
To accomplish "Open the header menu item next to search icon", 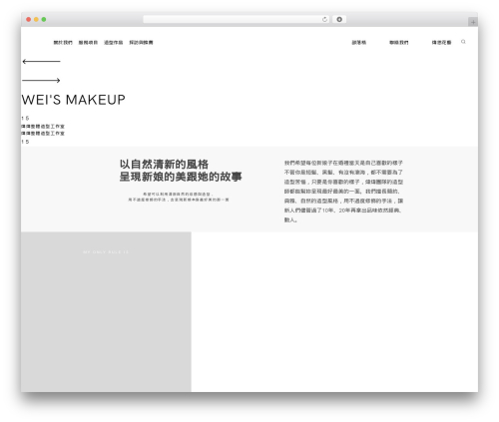I will point(441,42).
